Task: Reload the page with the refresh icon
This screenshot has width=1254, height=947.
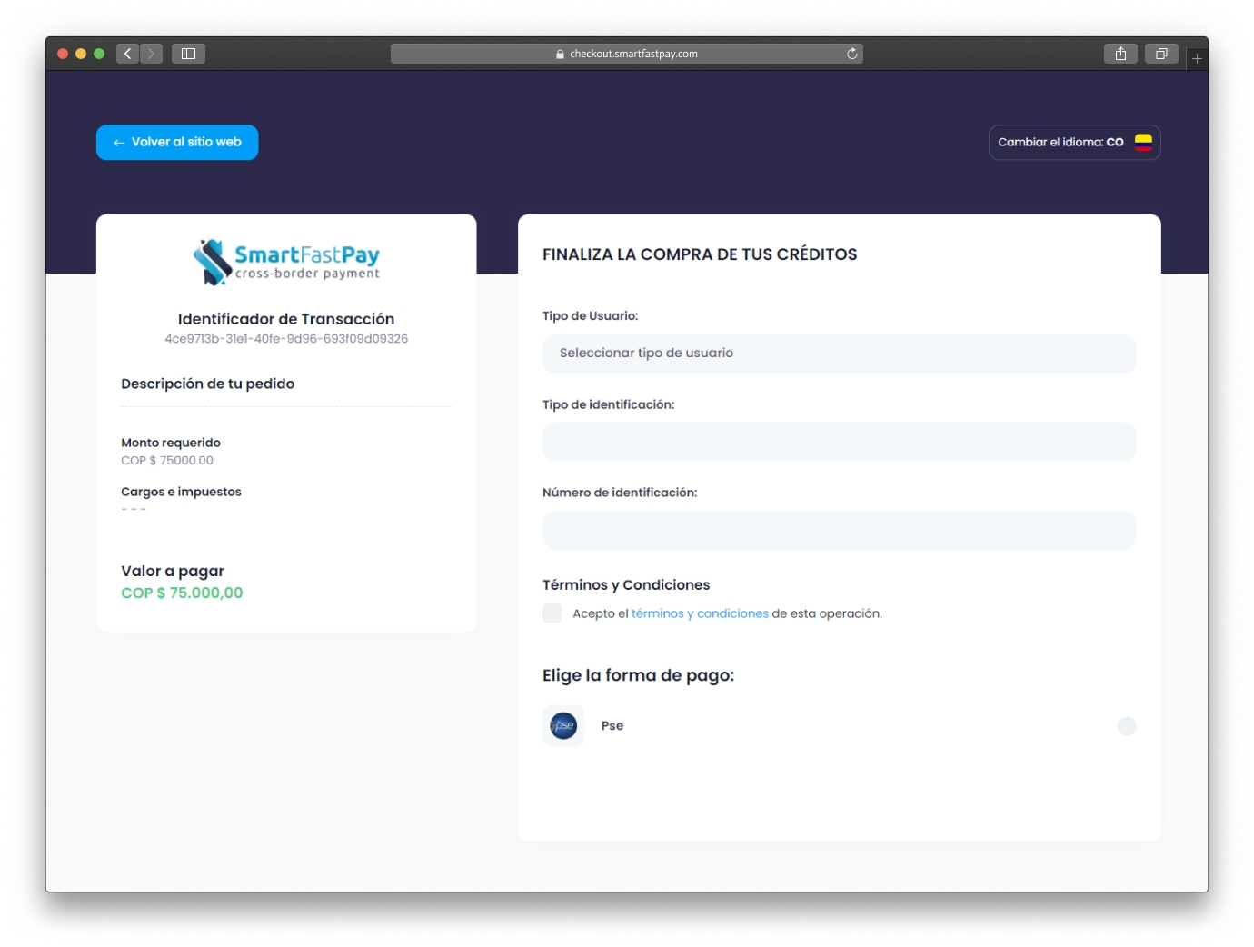Action: coord(851,54)
